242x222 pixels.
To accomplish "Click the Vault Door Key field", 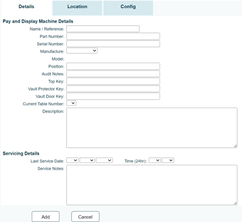I will tap(113, 96).
